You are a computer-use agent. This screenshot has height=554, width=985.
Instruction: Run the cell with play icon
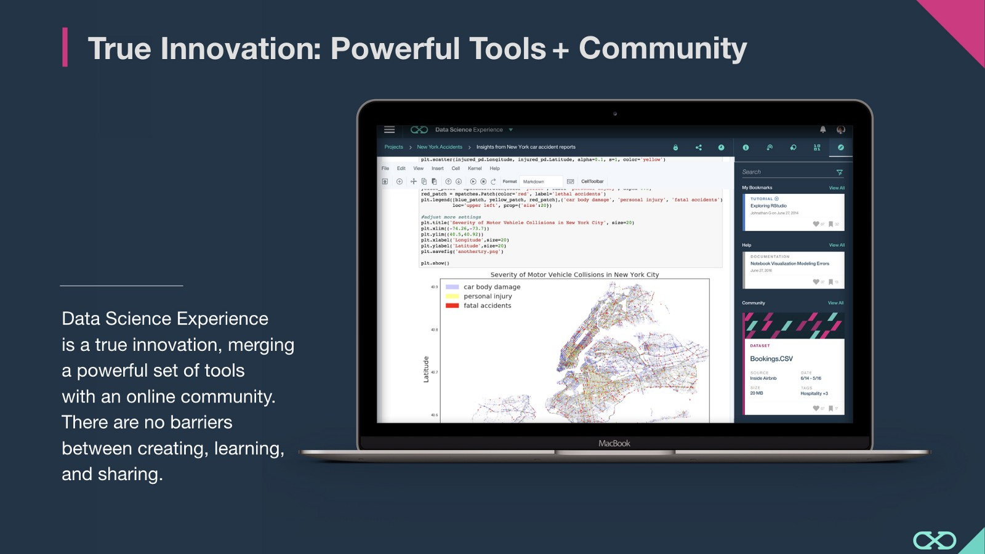coord(473,182)
